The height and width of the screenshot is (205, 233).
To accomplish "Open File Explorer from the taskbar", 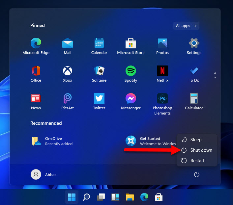I will point(130,197).
